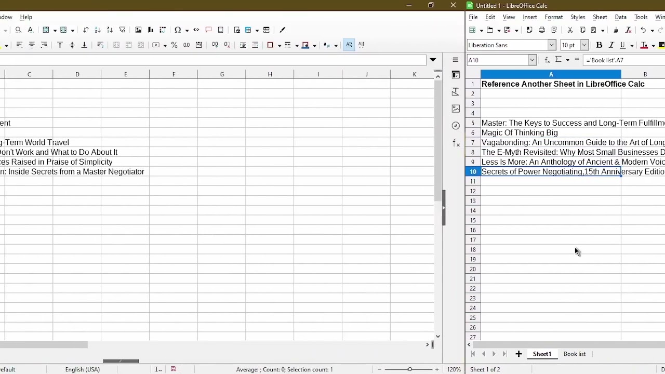
Task: Expand the Paste options dropdown arrow
Action: [x=603, y=30]
